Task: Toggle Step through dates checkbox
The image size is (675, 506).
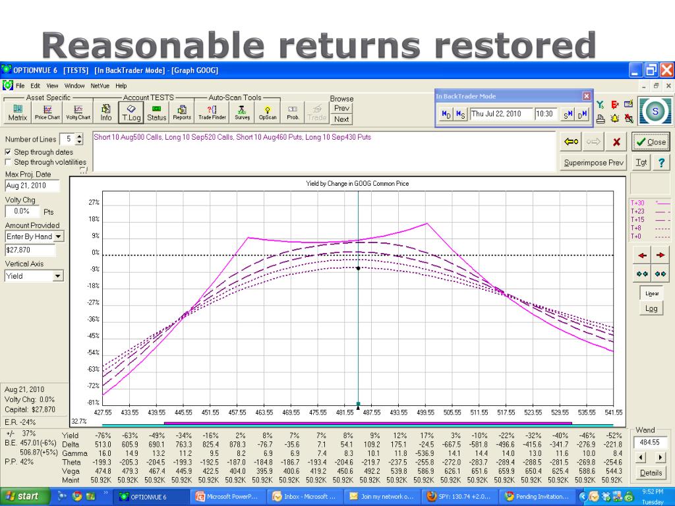Action: 8,152
